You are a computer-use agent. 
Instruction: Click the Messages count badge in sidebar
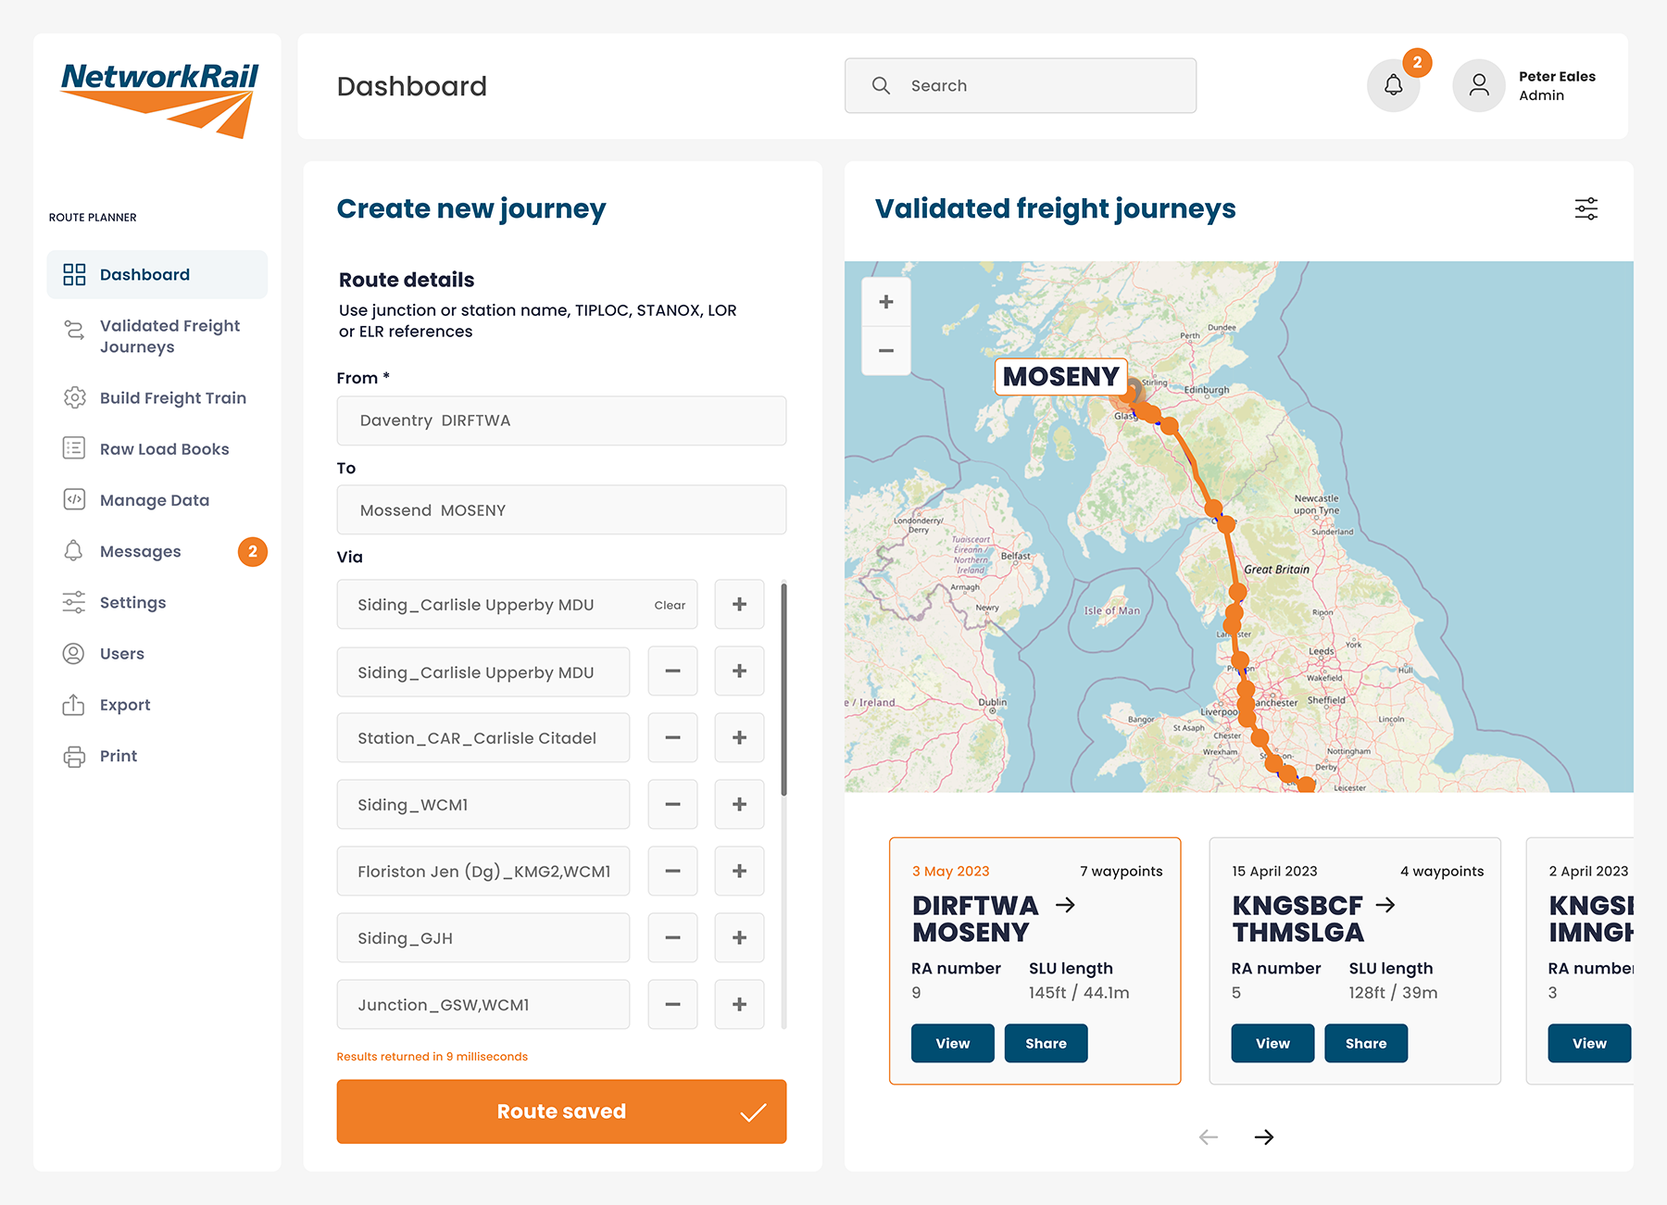(x=253, y=551)
